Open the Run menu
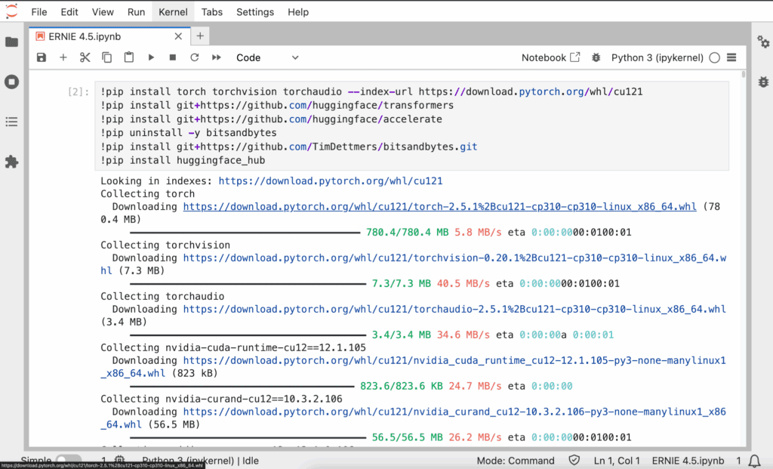Viewport: 773px width, 469px height. point(136,12)
